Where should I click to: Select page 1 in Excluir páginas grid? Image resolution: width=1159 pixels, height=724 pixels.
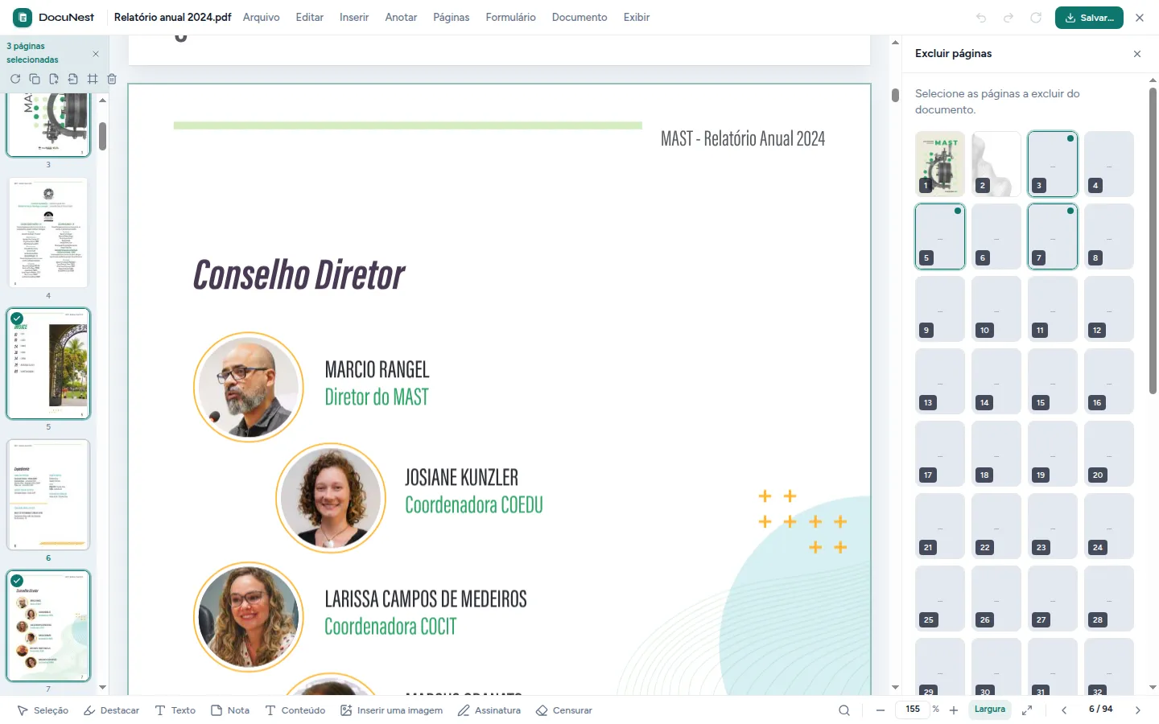point(940,164)
